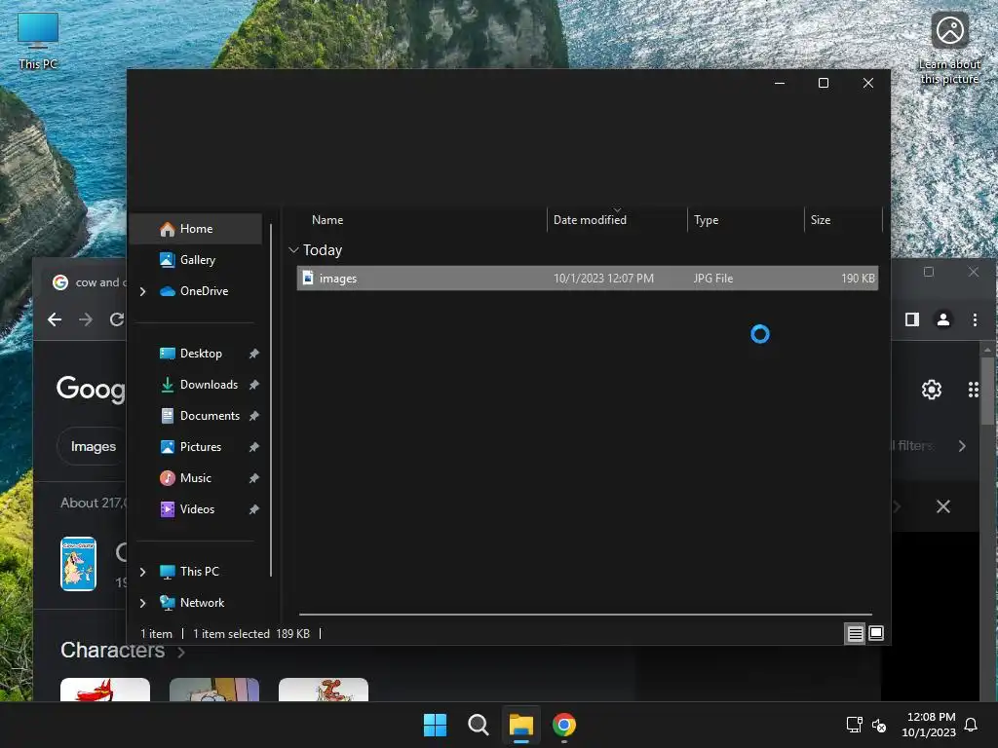Image resolution: width=998 pixels, height=748 pixels.
Task: Click the pin icon beside Downloads
Action: 254,385
